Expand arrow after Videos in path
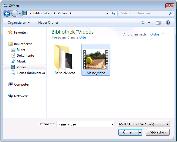 (71, 13)
